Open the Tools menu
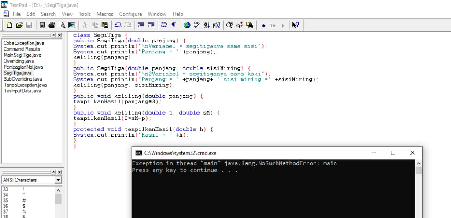Screen dimensions: 451x218 (x=85, y=14)
